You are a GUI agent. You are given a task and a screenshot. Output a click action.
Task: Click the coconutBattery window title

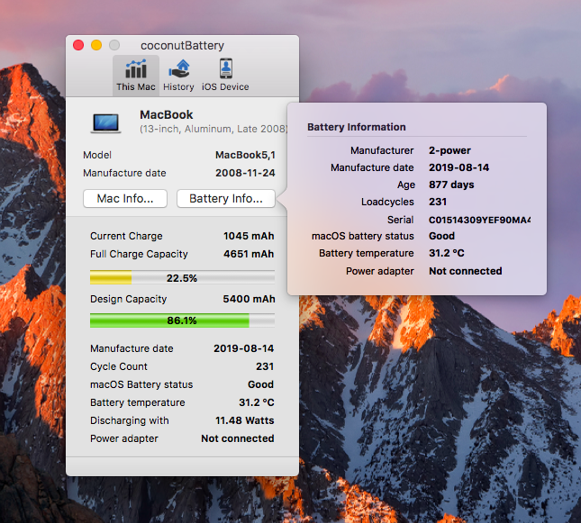tap(182, 46)
